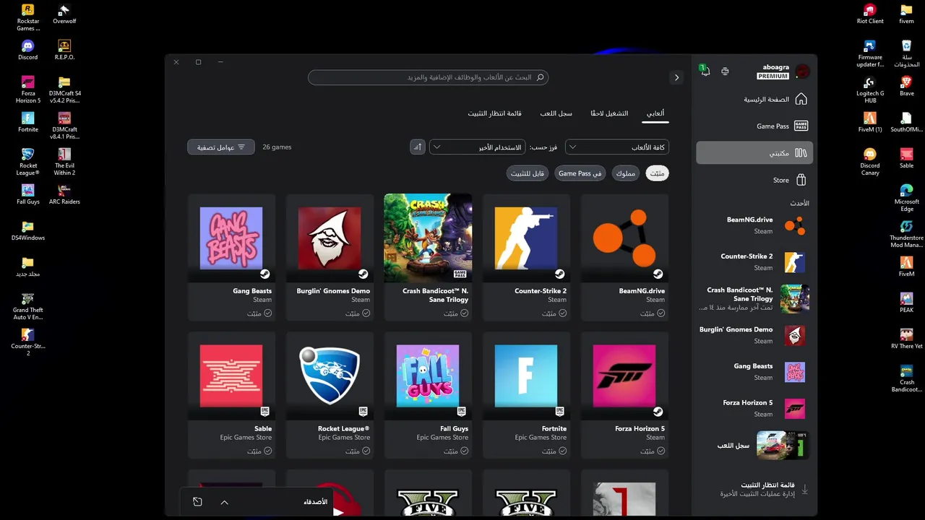This screenshot has width=925, height=520.
Task: Click the Filters (عوامل تصفية) button
Action: (221, 147)
